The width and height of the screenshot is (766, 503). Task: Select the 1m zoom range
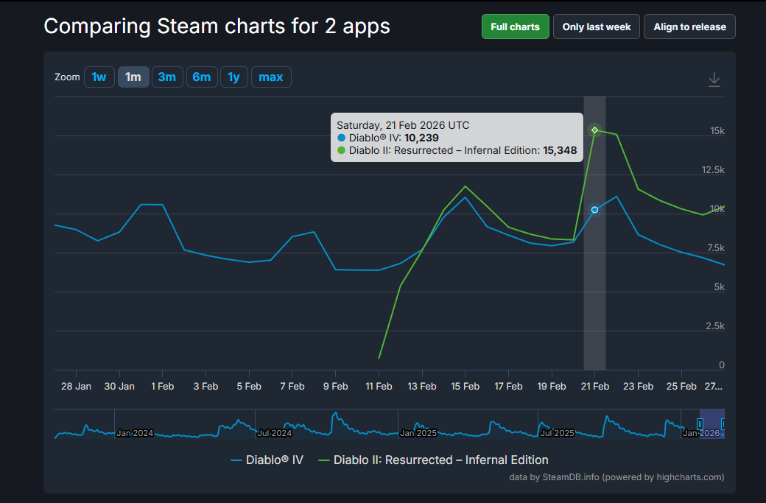(x=133, y=77)
